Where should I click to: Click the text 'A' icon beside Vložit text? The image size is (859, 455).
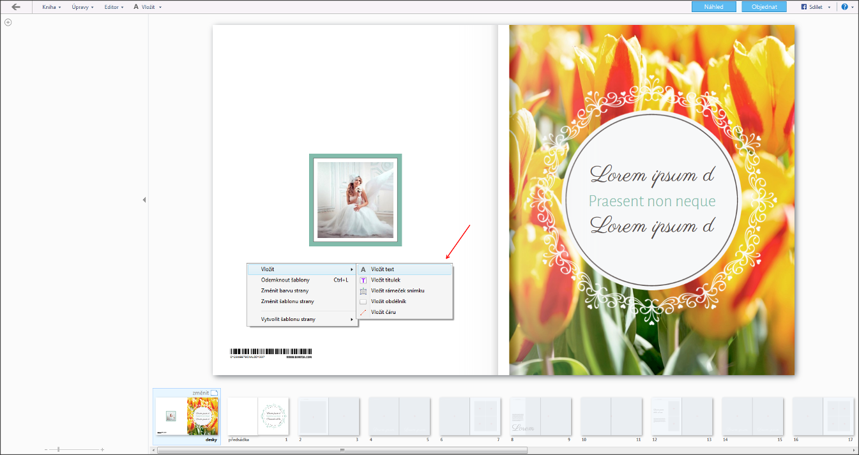pyautogui.click(x=363, y=269)
